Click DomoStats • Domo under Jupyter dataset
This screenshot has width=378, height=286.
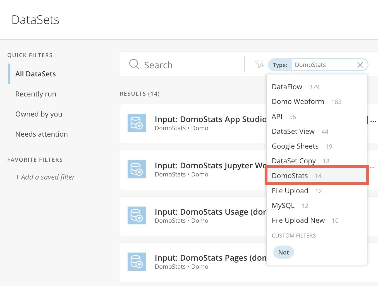pos(181,174)
